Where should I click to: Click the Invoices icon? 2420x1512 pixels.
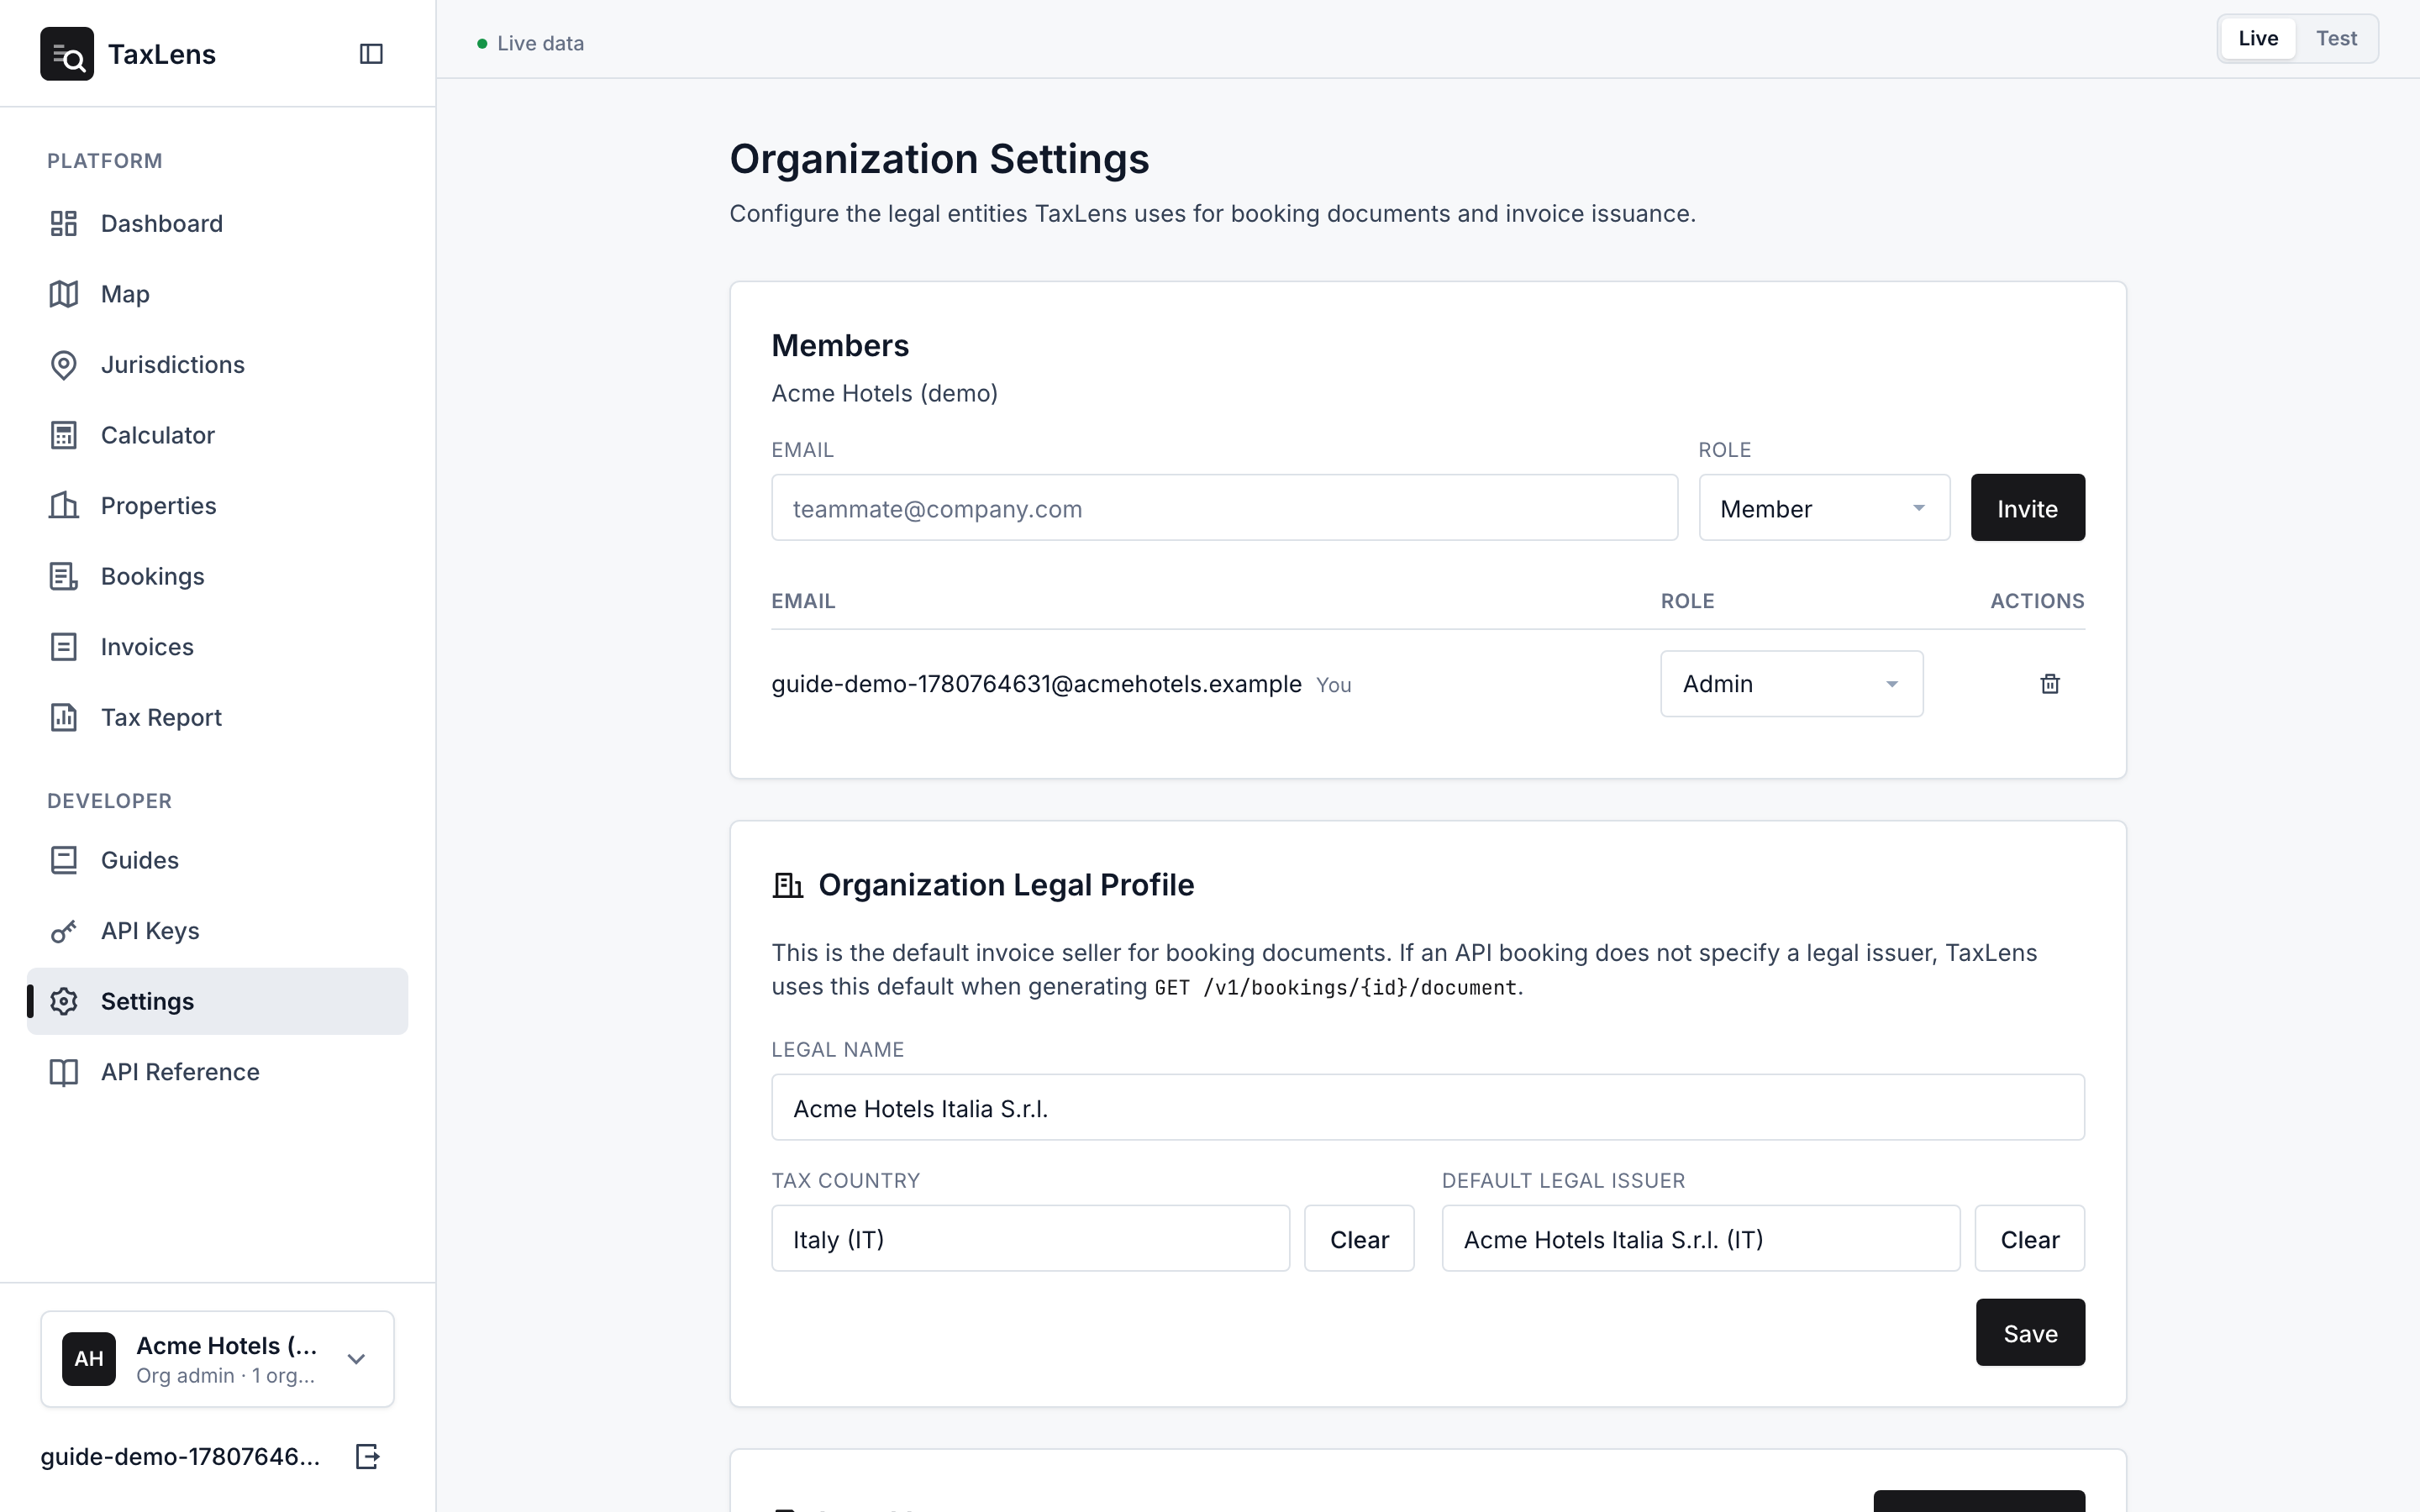click(x=64, y=647)
